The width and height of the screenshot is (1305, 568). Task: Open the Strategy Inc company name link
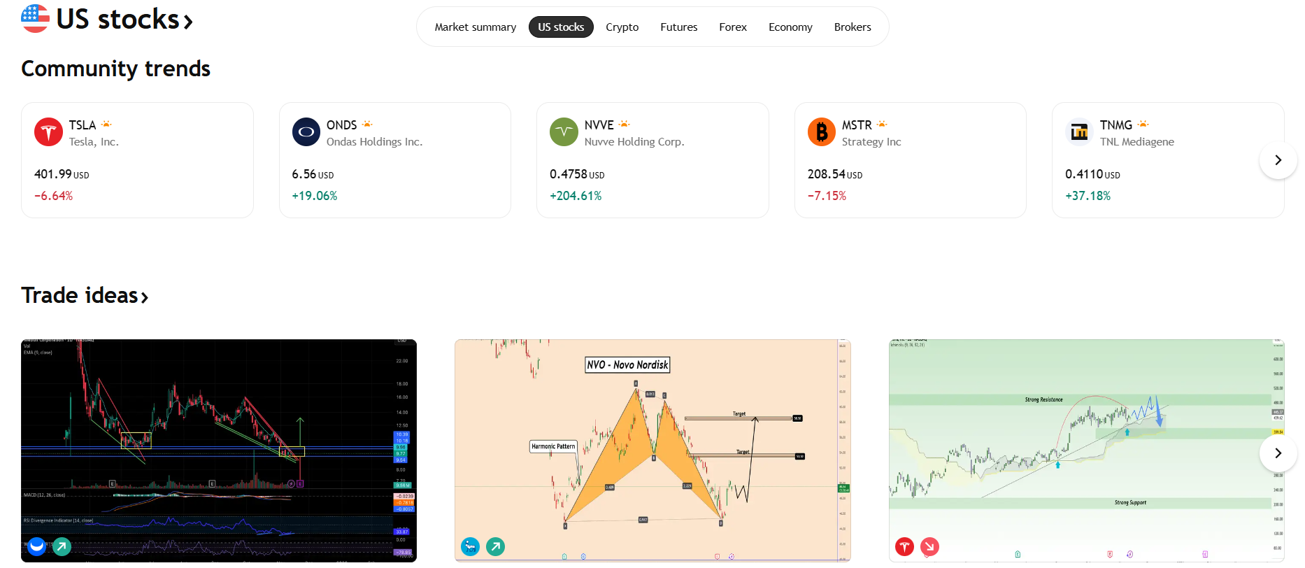(x=871, y=142)
